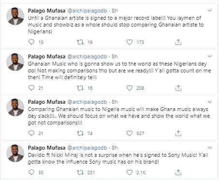Open dropdown chevron on 'Comparing Ghanaian music' tweet
Viewport: 219px width, 180px height.
pos(209,102)
